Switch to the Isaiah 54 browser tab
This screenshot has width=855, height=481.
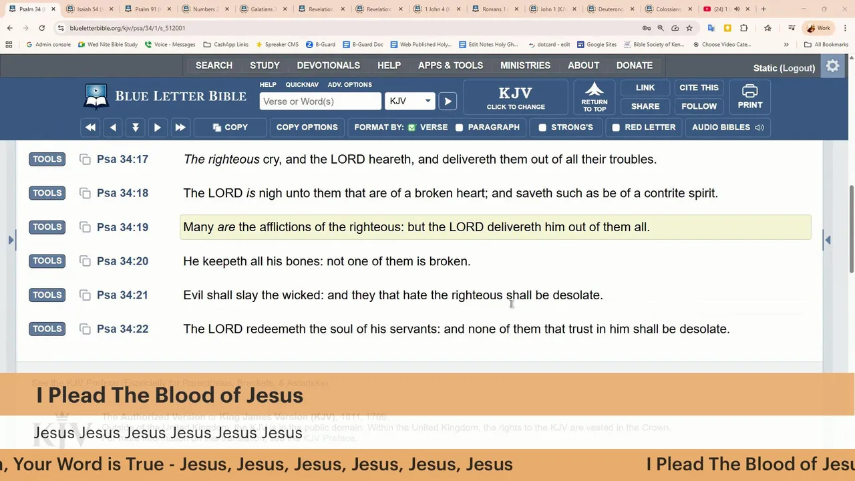pos(89,9)
